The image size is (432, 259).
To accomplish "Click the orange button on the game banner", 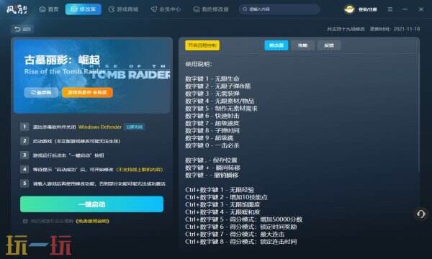I will (x=87, y=93).
